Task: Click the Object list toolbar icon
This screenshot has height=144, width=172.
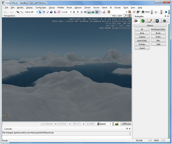Action: 109,12
